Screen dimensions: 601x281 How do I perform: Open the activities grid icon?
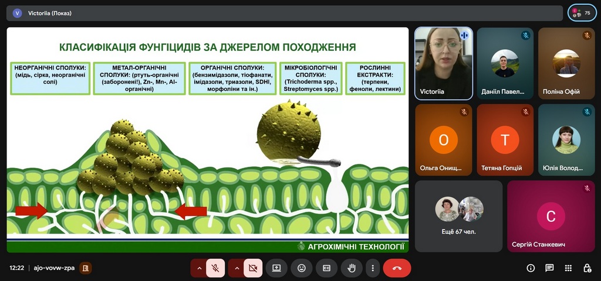pos(568,268)
